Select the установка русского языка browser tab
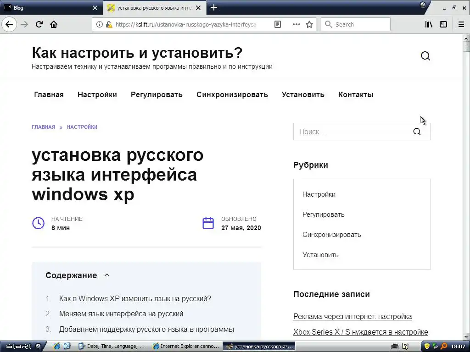Viewport: 470px width, 352px height. [x=154, y=7]
